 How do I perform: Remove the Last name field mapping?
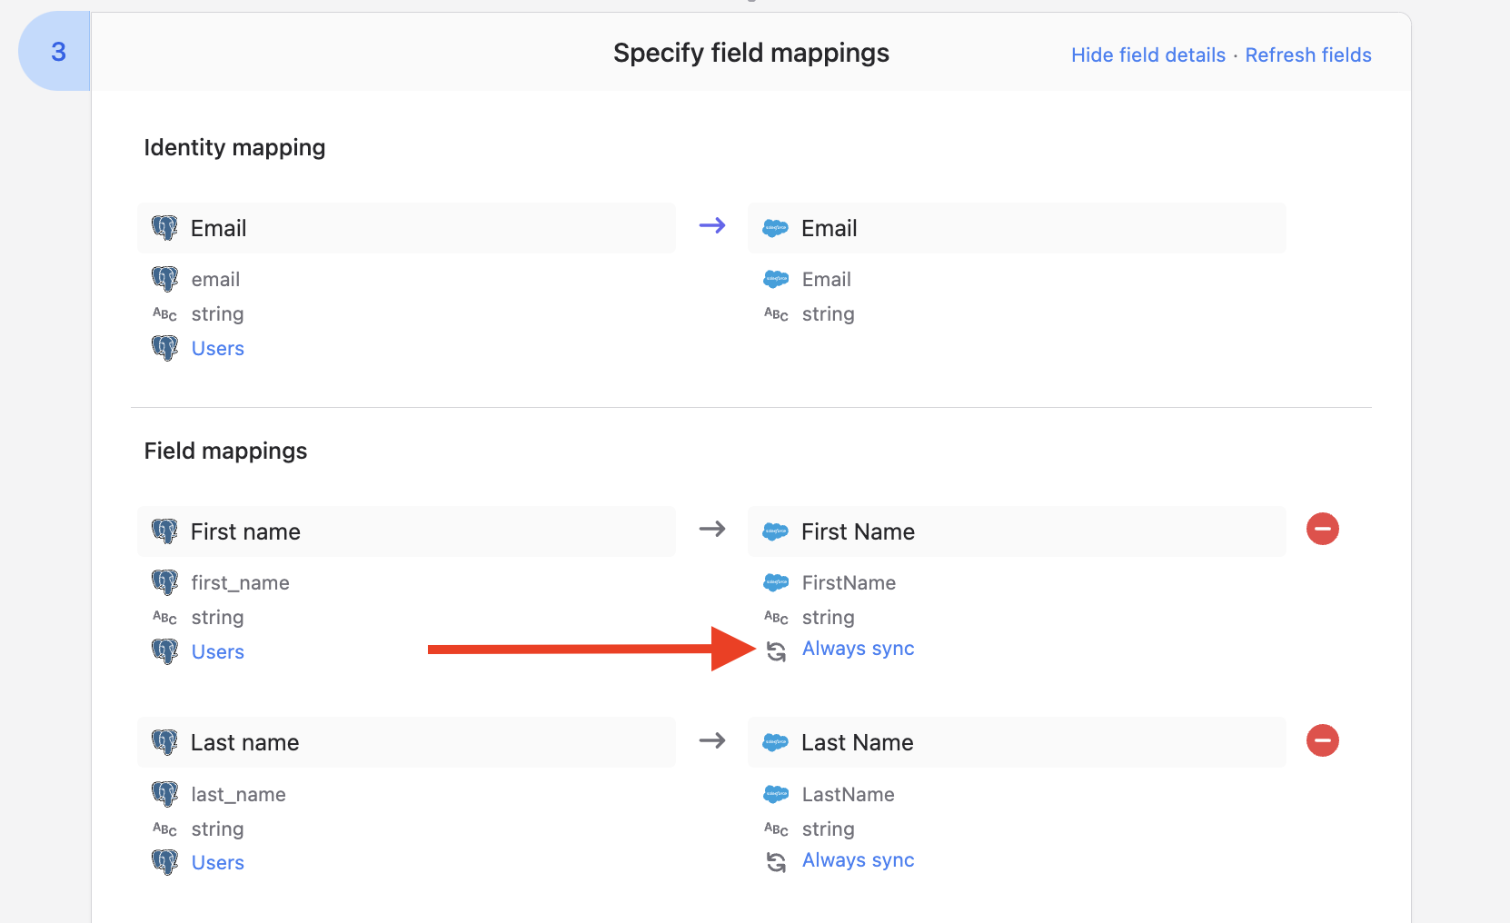pos(1323,740)
